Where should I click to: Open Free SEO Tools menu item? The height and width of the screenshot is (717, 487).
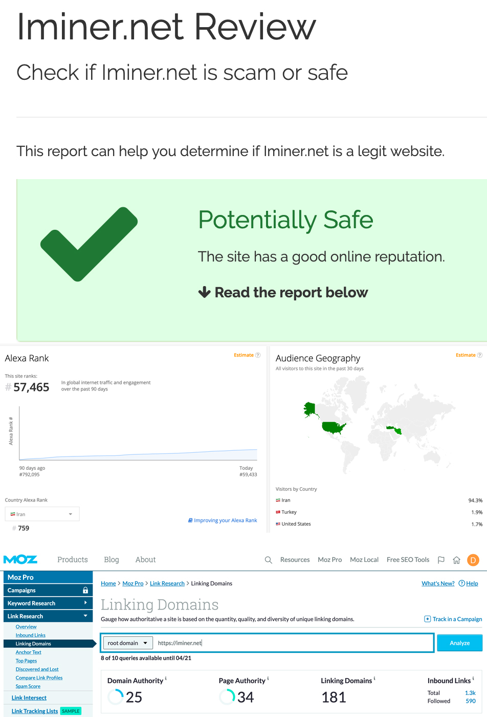pyautogui.click(x=408, y=560)
